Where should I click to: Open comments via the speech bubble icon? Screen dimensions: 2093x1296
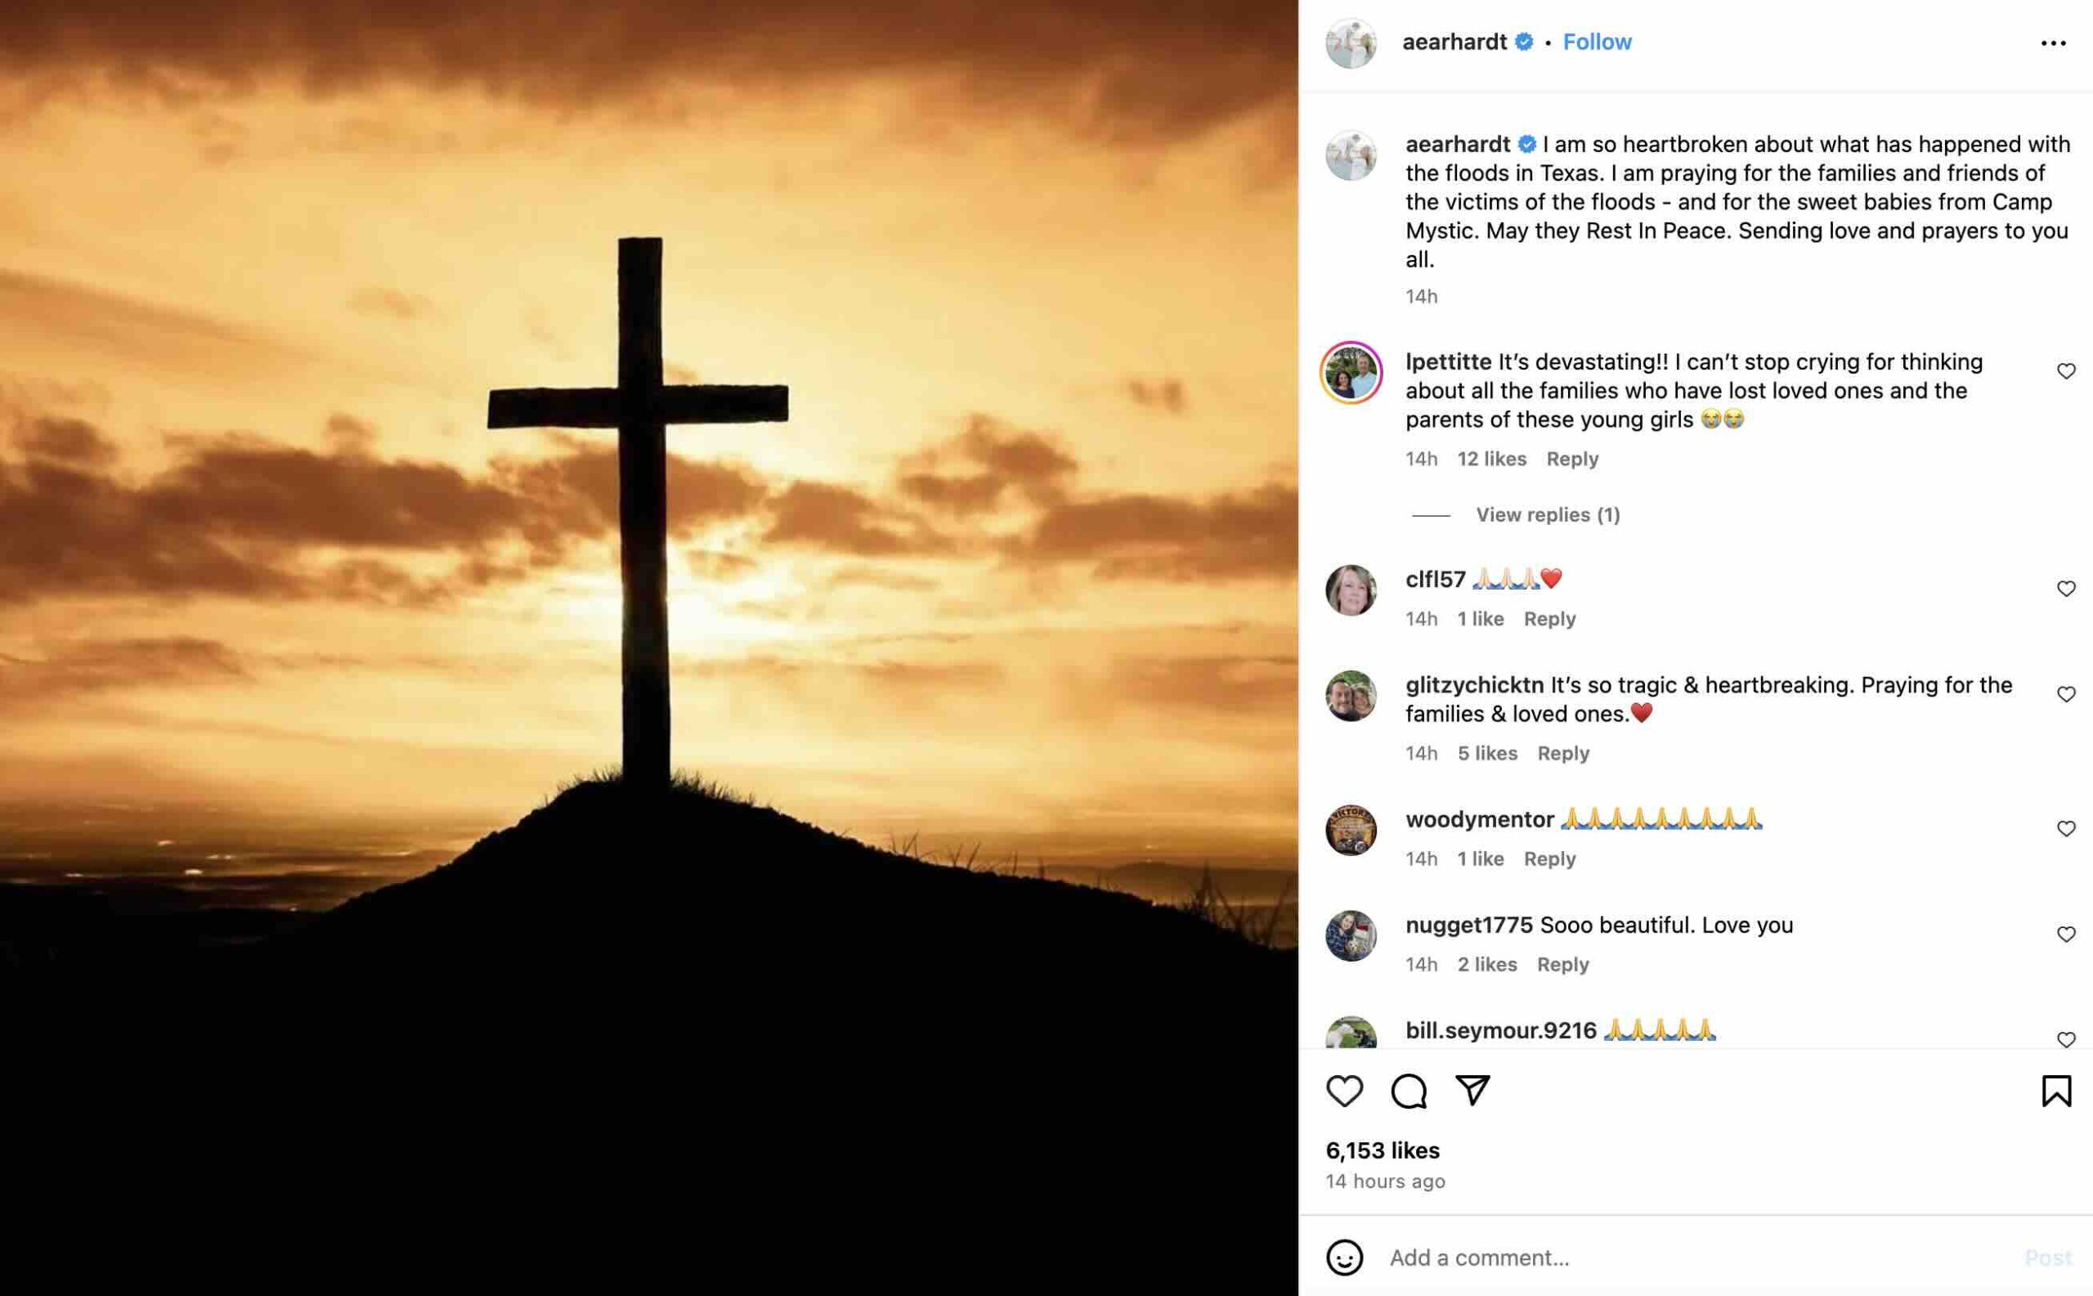click(x=1408, y=1091)
